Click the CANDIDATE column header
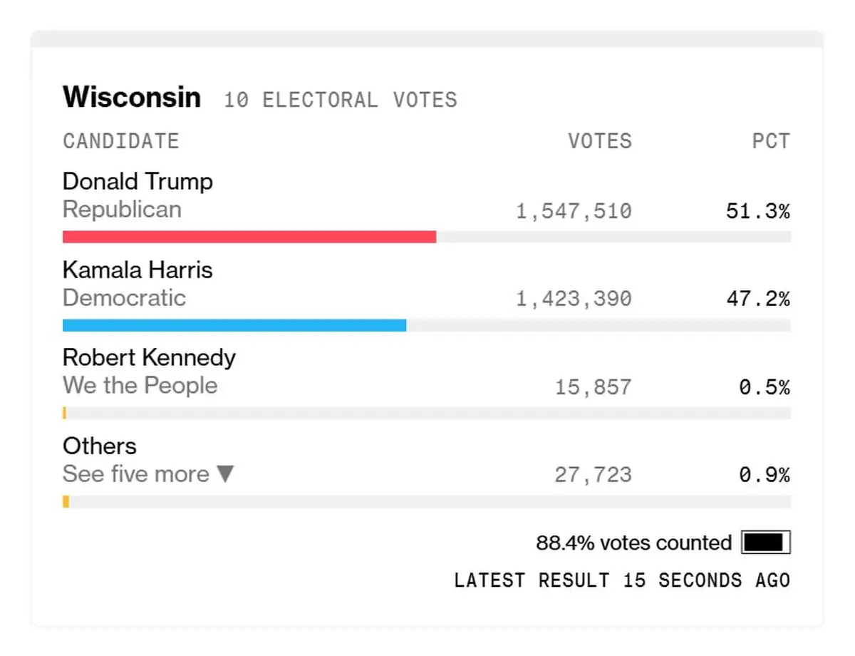855x656 pixels. [x=120, y=141]
